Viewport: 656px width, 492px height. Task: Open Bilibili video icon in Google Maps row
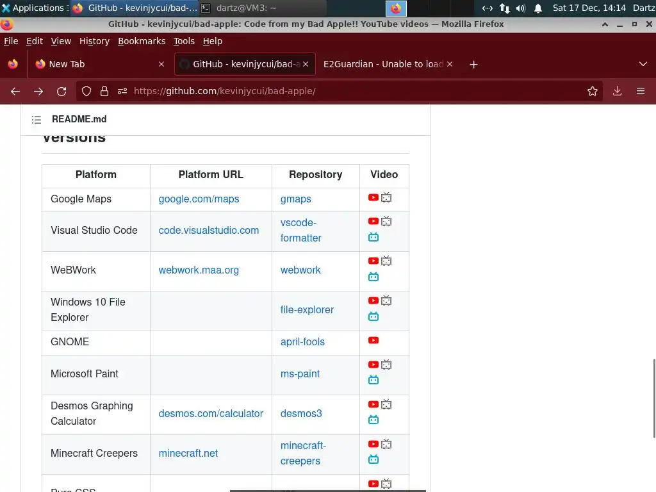coord(386,197)
